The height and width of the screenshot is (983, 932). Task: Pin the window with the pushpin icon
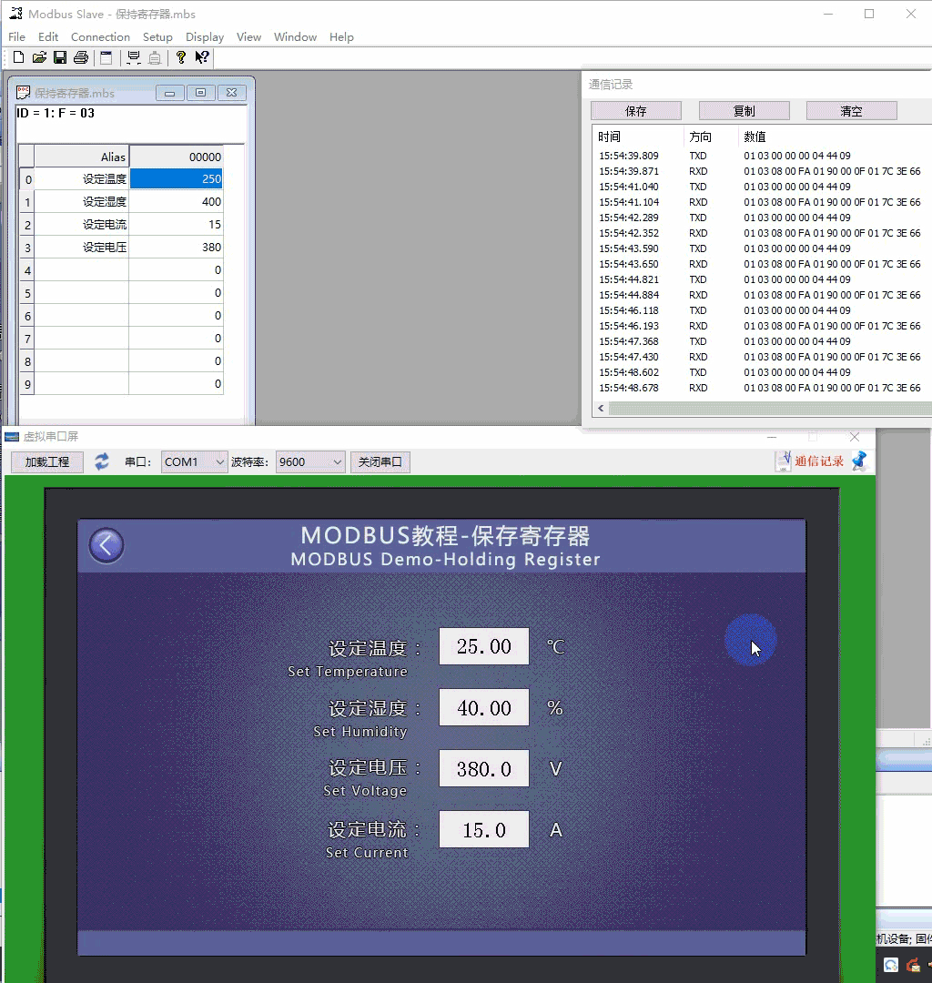859,461
